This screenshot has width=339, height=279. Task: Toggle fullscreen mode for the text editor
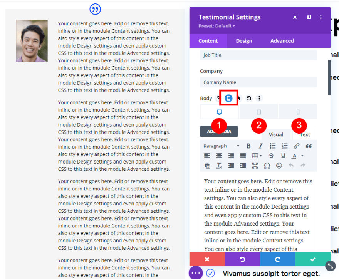pyautogui.click(x=255, y=165)
